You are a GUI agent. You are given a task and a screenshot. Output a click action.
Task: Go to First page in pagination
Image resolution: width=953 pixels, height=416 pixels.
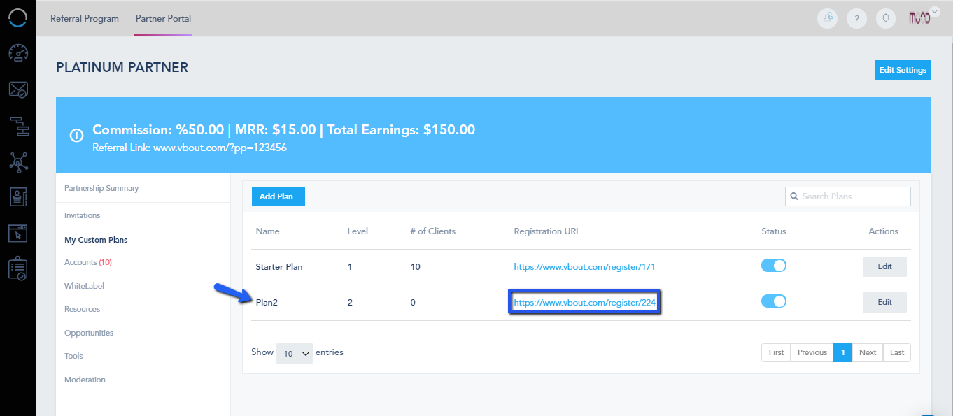pyautogui.click(x=776, y=352)
